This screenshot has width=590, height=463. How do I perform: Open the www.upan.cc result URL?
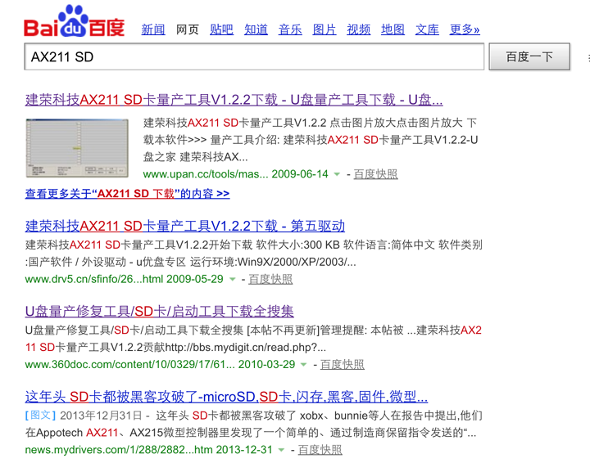point(206,174)
